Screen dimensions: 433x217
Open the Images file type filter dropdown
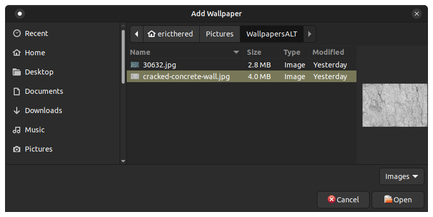402,176
